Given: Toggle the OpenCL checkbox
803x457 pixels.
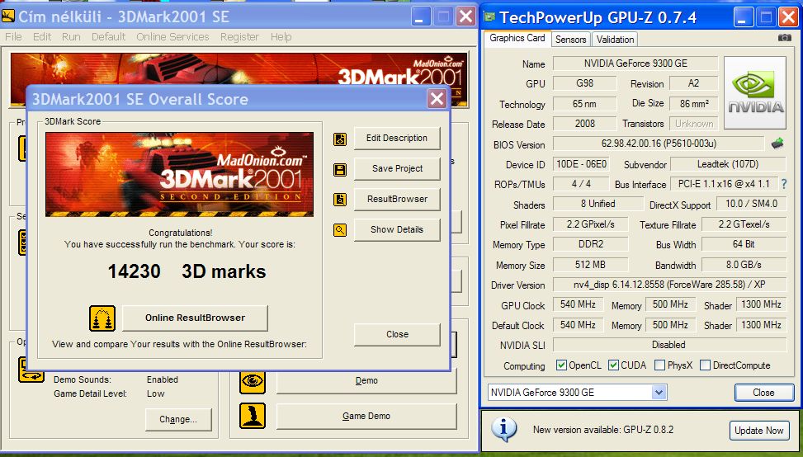Looking at the screenshot, I should pyautogui.click(x=562, y=365).
